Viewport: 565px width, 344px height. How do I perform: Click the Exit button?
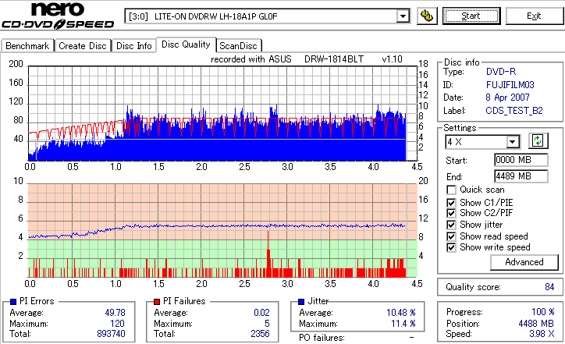point(534,16)
